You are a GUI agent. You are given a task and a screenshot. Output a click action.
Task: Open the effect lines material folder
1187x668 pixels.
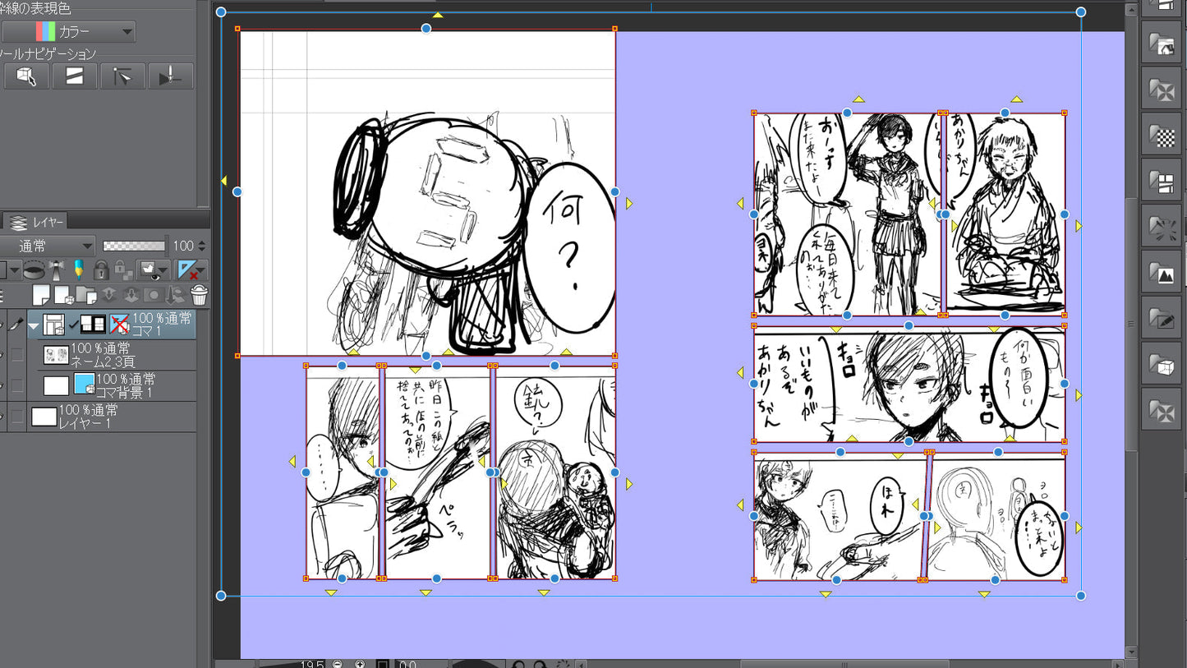pos(1162,228)
